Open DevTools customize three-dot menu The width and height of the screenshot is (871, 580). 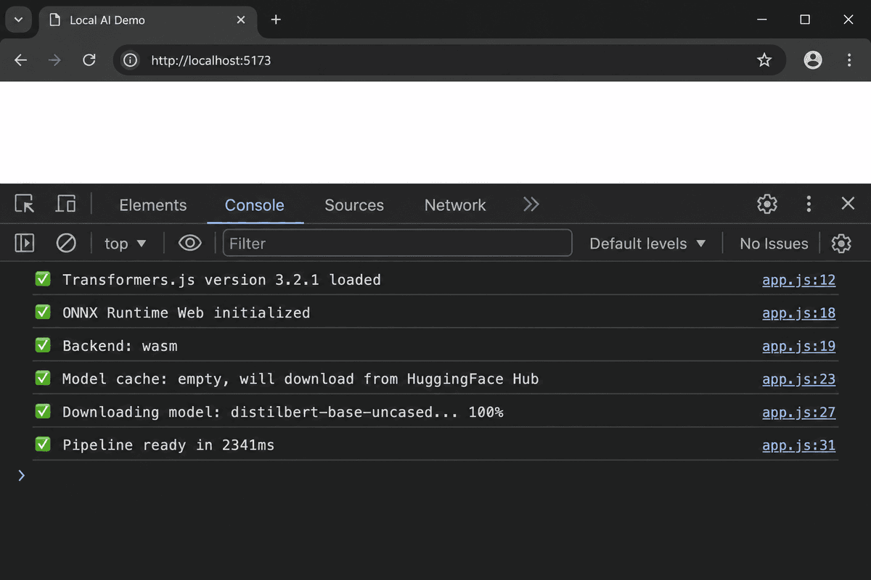pos(809,204)
